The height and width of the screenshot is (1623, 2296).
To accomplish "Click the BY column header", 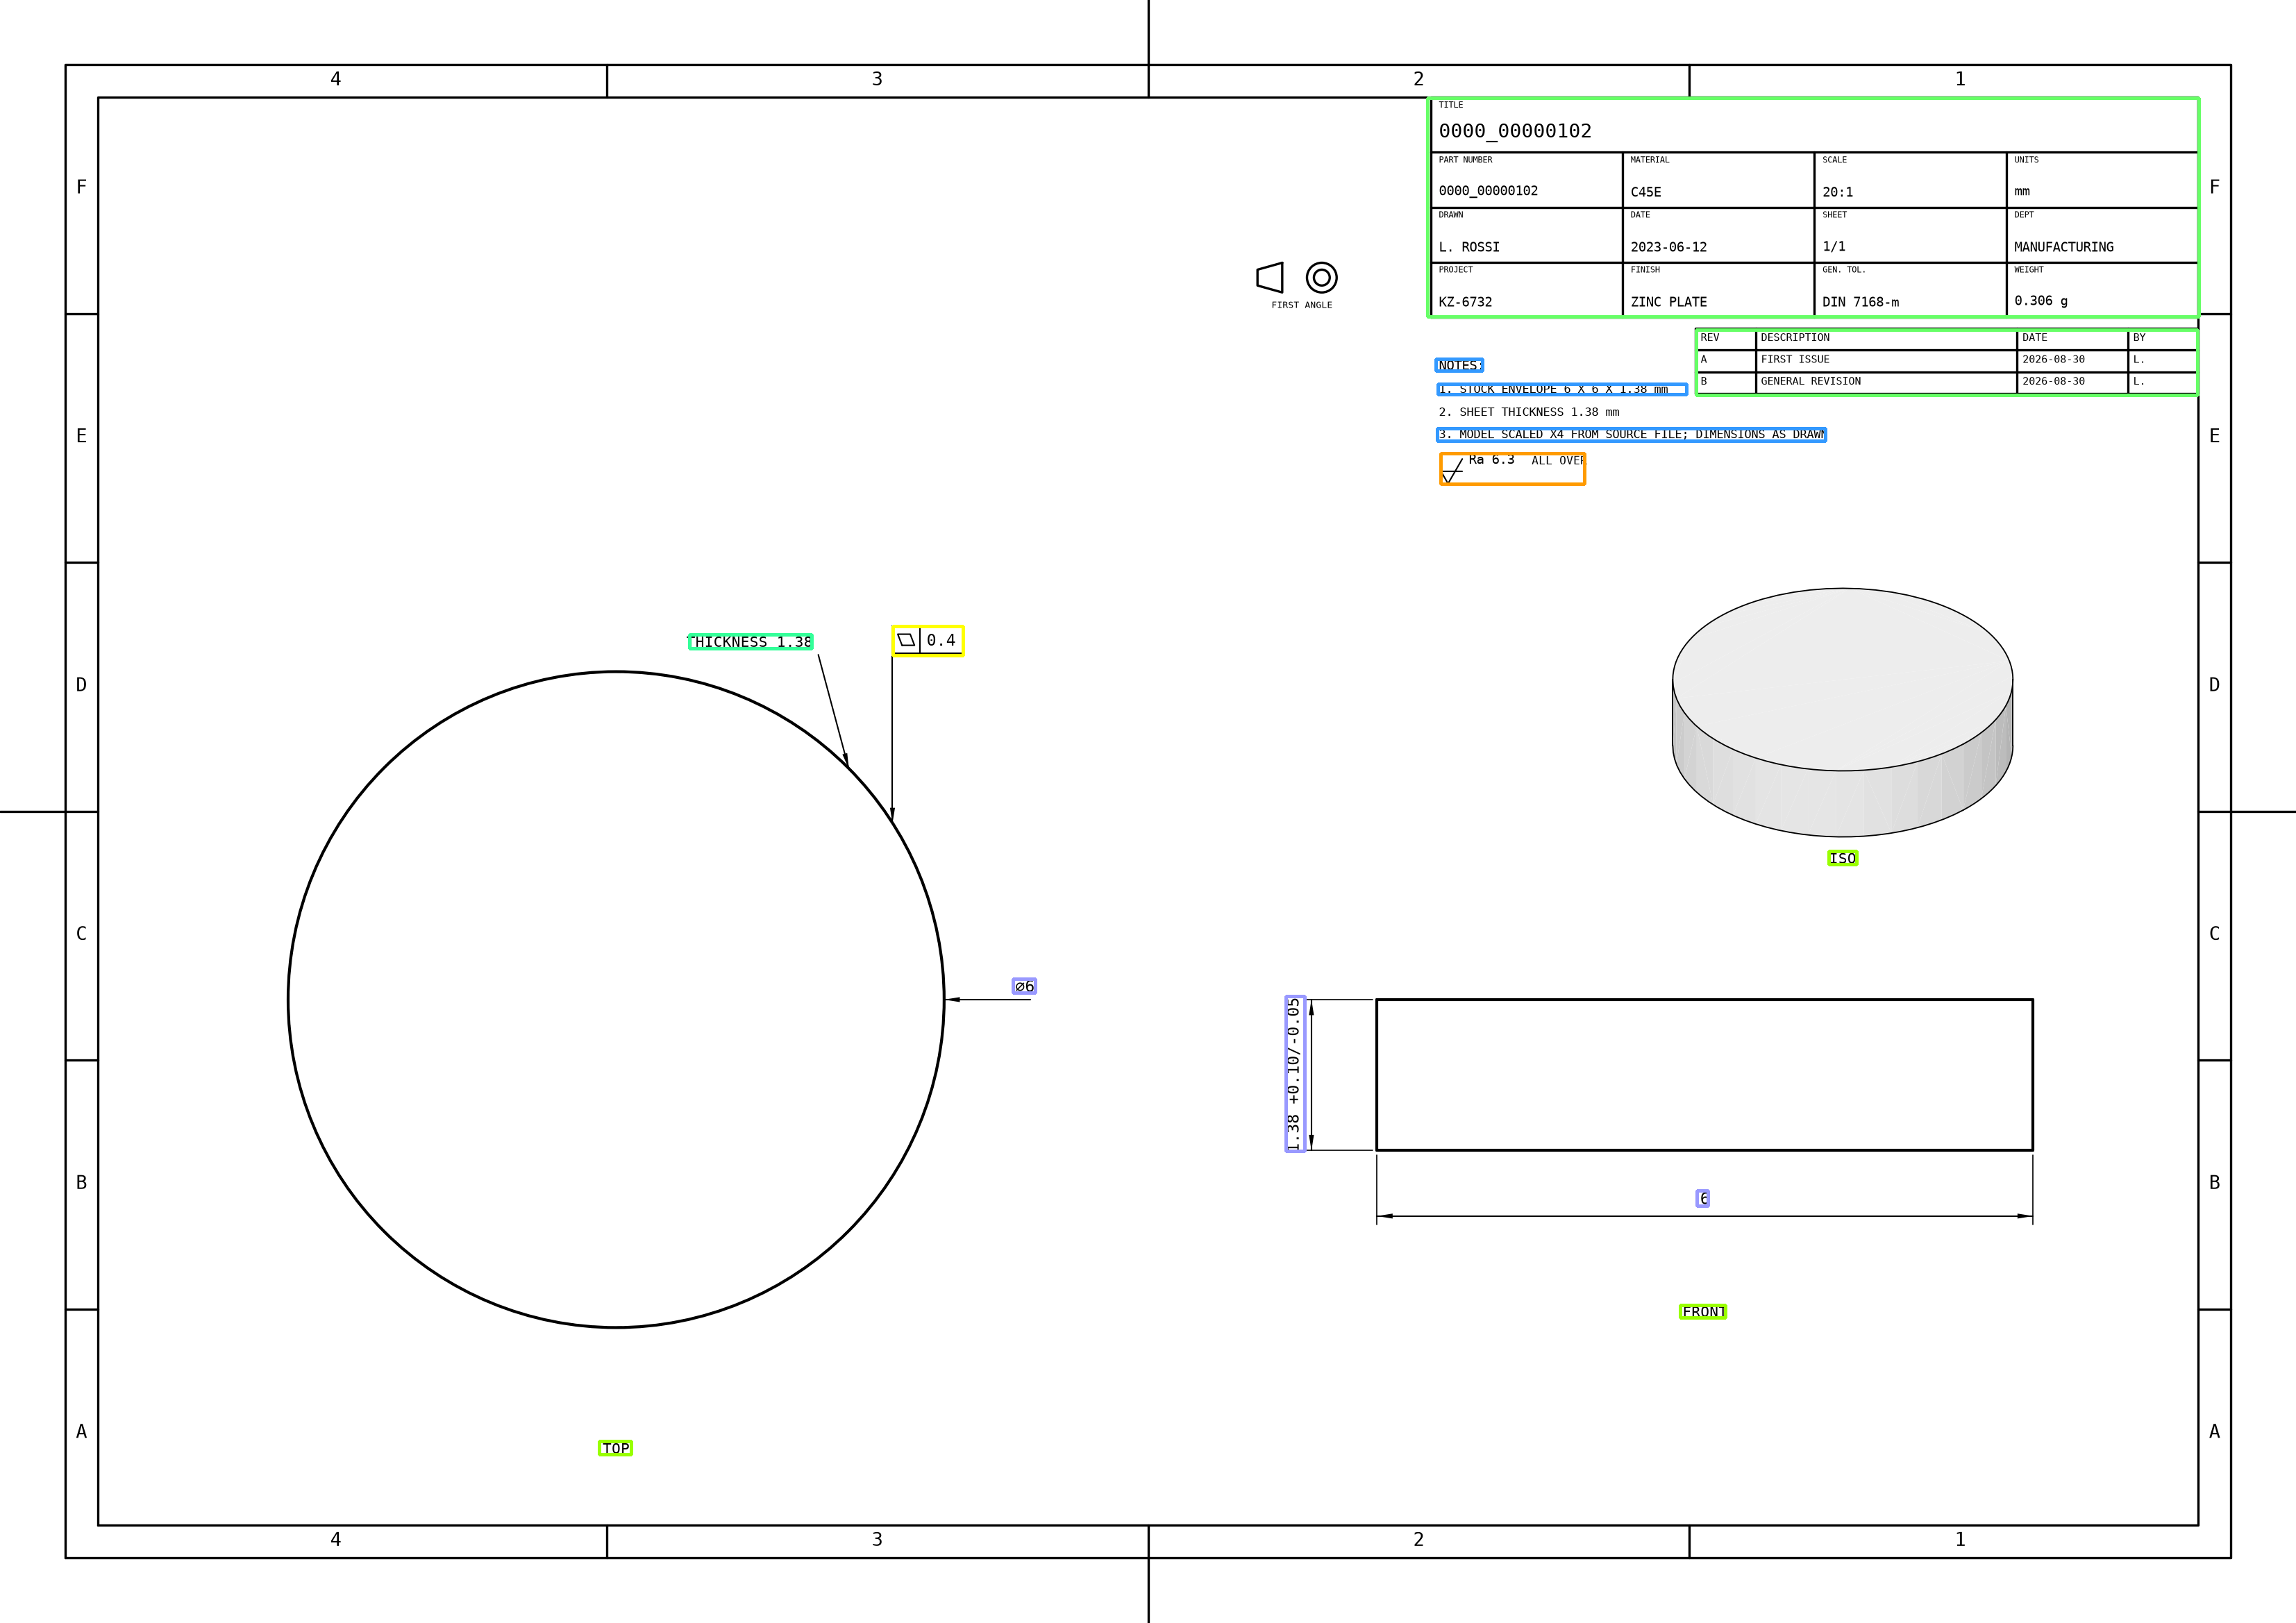I will [x=2139, y=338].
